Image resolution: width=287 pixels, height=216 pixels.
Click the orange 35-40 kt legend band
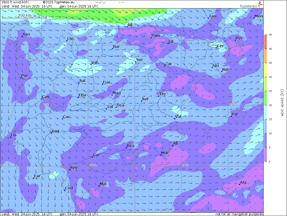point(265,56)
